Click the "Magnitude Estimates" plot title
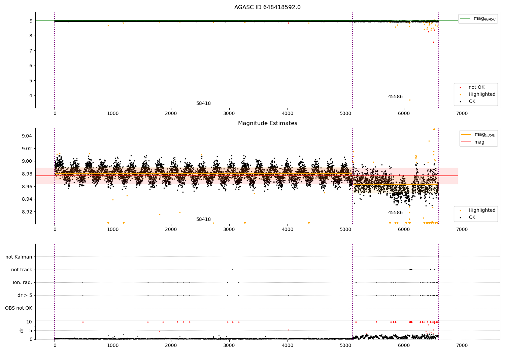The image size is (505, 353). (267, 123)
